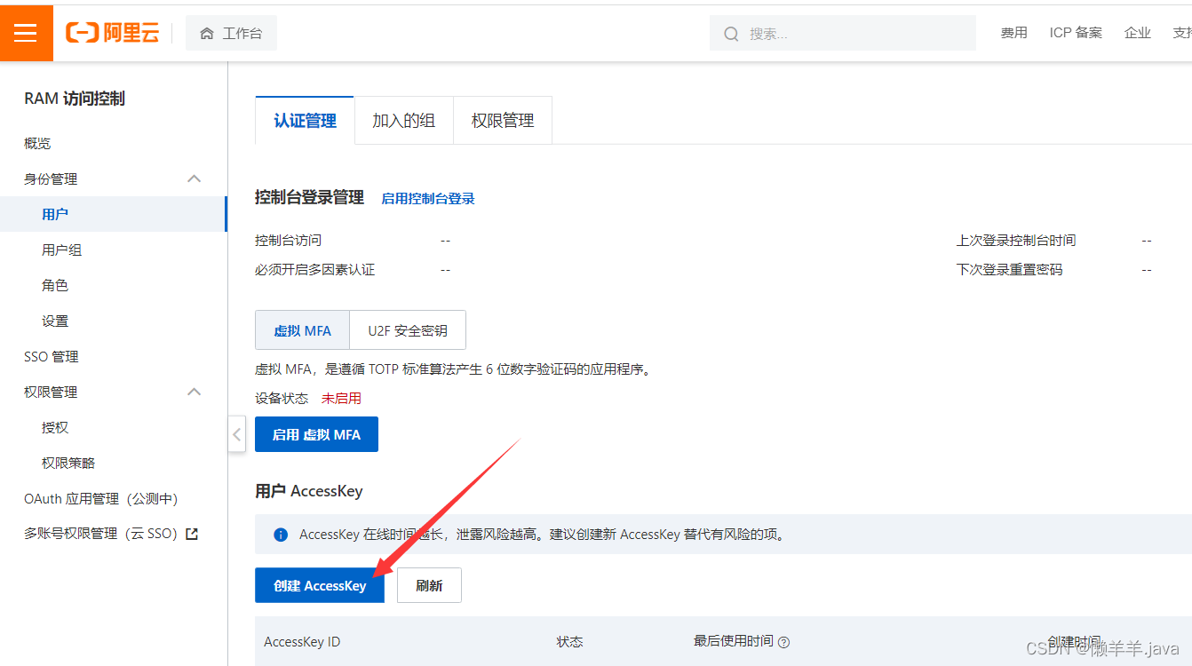The width and height of the screenshot is (1192, 666).
Task: Click the help icon next to 最后使用时间
Action: (x=784, y=642)
